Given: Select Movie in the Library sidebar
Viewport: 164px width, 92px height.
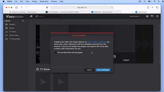Looking at the screenshot, I should point(12,28).
